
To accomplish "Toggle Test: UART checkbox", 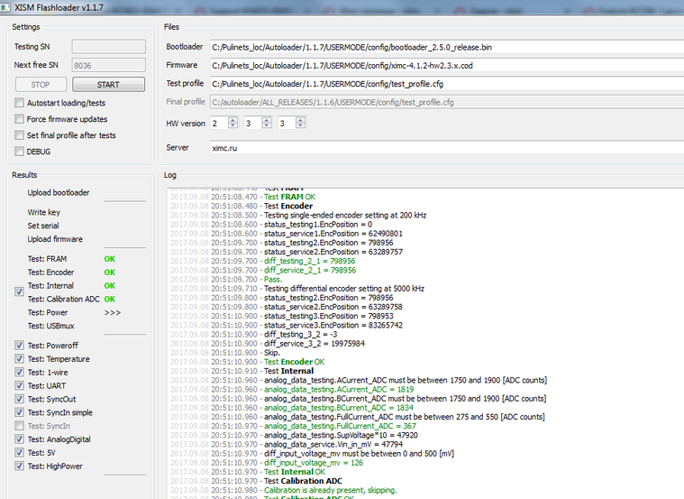I will point(19,385).
